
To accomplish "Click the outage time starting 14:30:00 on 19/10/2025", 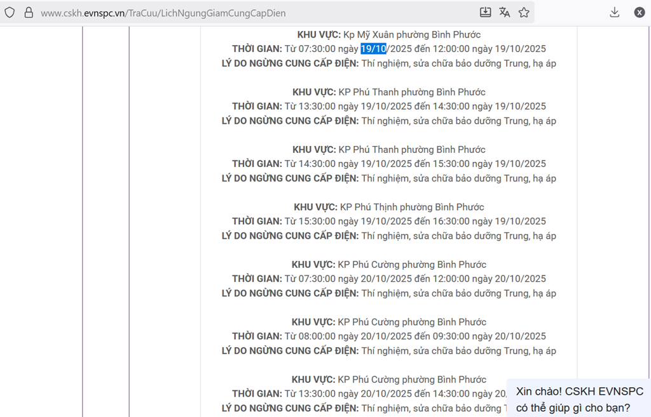I will (x=415, y=164).
